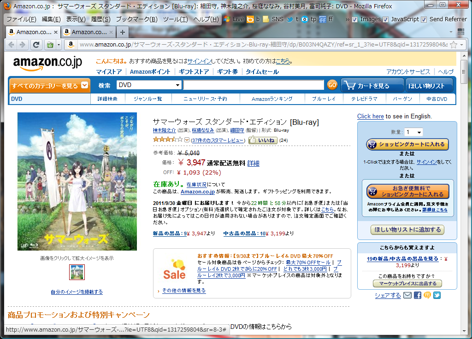
Task: Open the ヘルプ(H) menu
Action: click(206, 19)
